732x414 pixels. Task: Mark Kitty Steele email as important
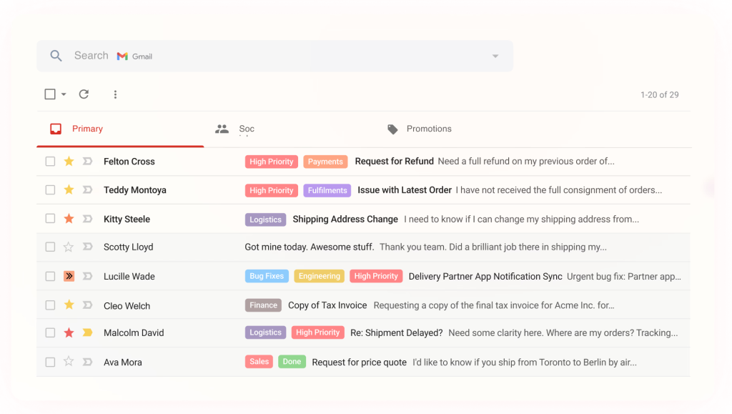tap(87, 218)
